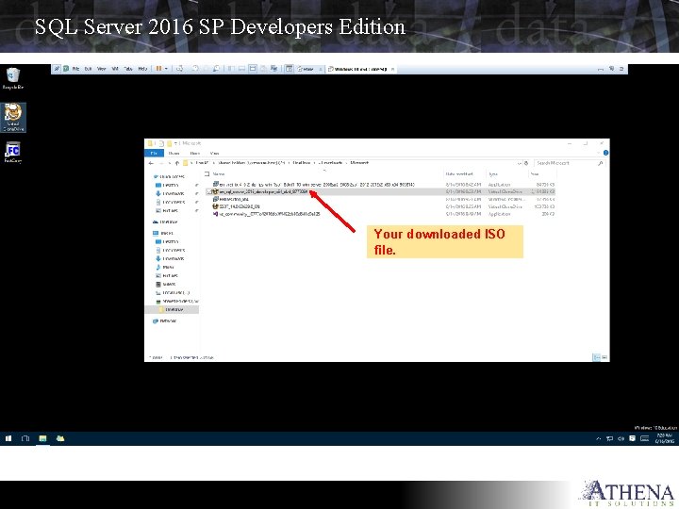The height and width of the screenshot is (509, 679).
Task: Go up one folder level arrow
Action: [177, 163]
